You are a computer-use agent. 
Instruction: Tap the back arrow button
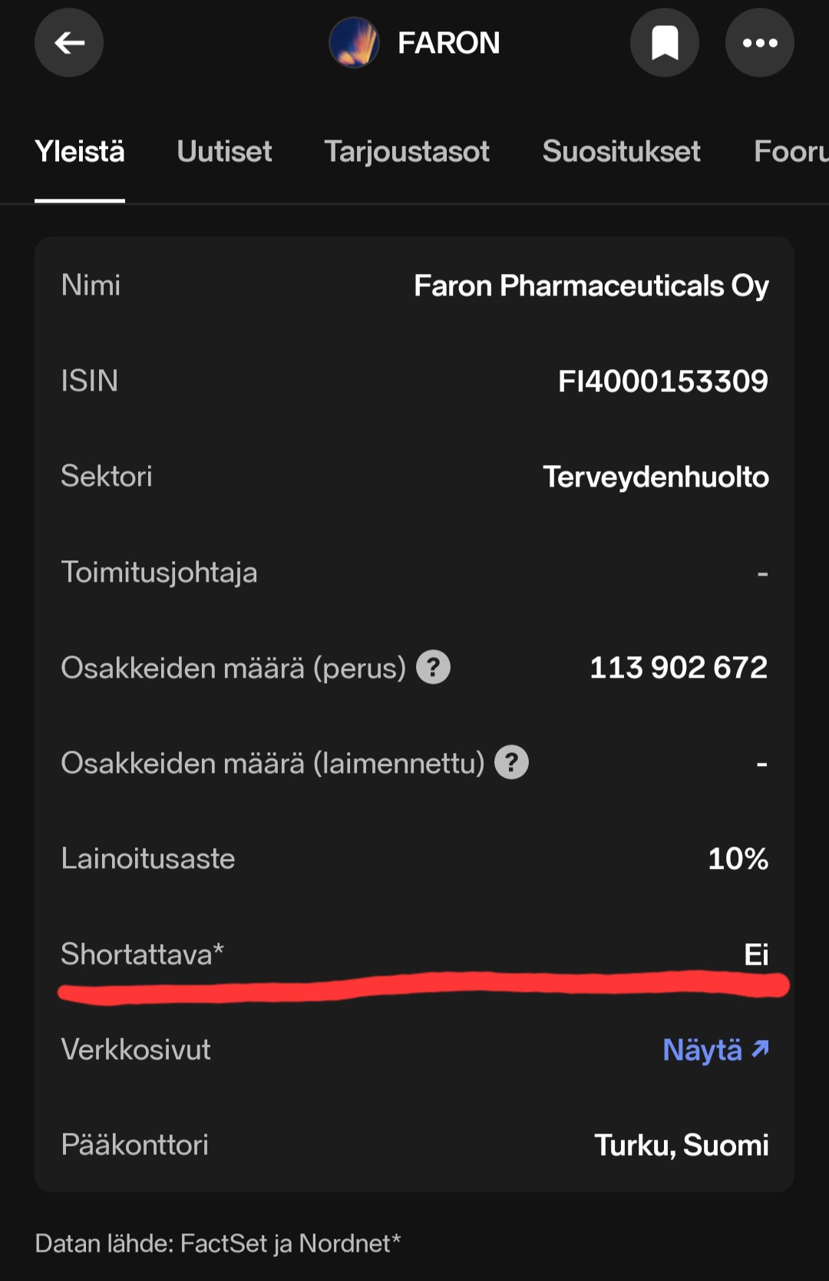(69, 43)
